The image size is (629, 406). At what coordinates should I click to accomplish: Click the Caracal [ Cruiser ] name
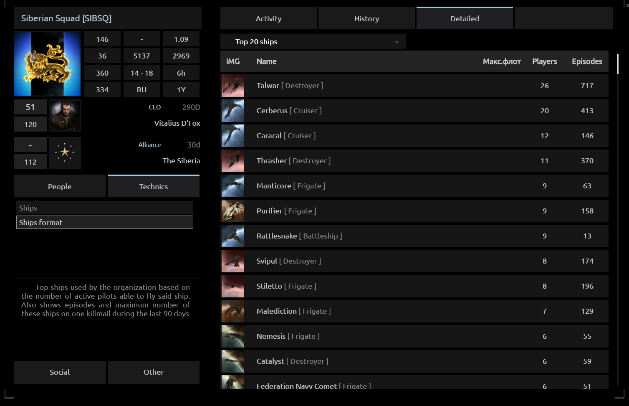coord(286,136)
